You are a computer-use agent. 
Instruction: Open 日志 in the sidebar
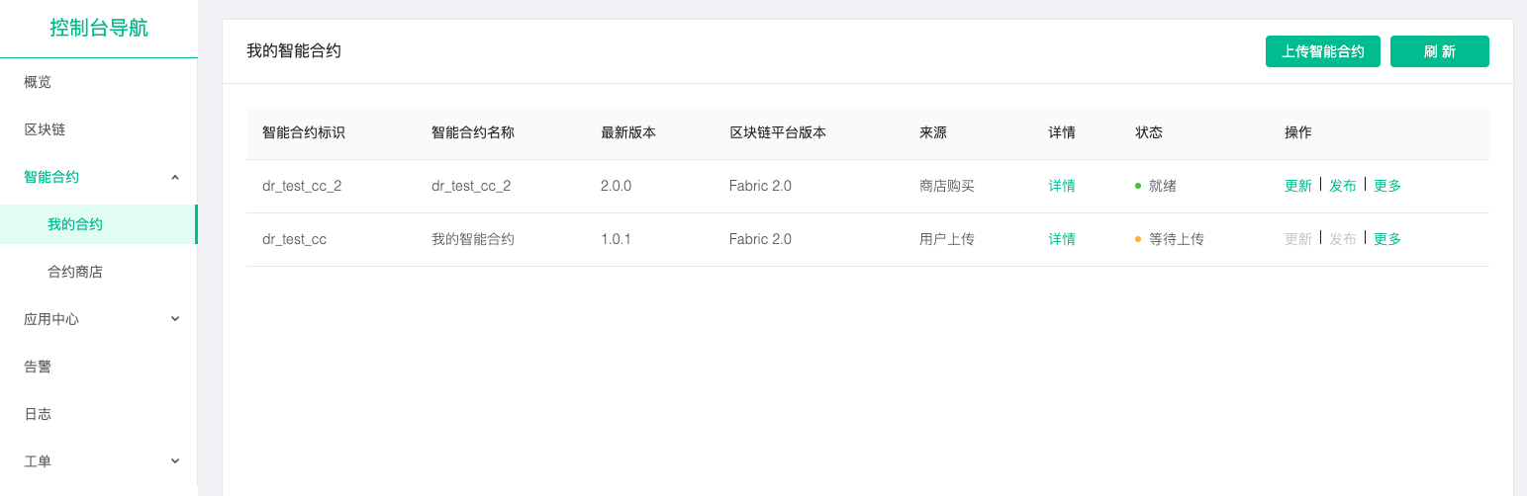pyautogui.click(x=38, y=414)
